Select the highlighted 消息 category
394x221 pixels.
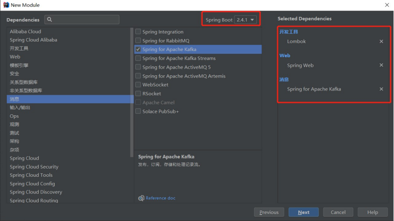click(68, 99)
